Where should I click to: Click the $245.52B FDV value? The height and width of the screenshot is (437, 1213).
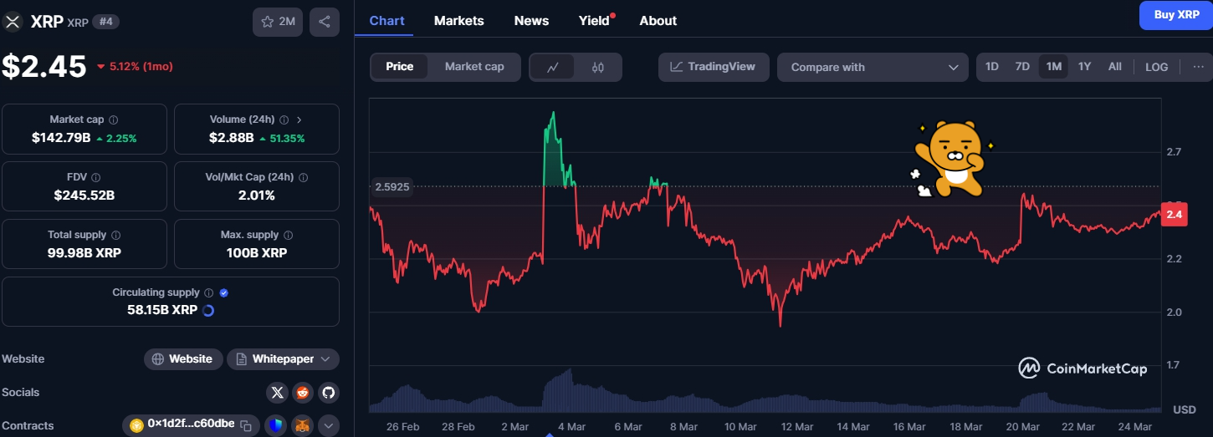click(84, 196)
